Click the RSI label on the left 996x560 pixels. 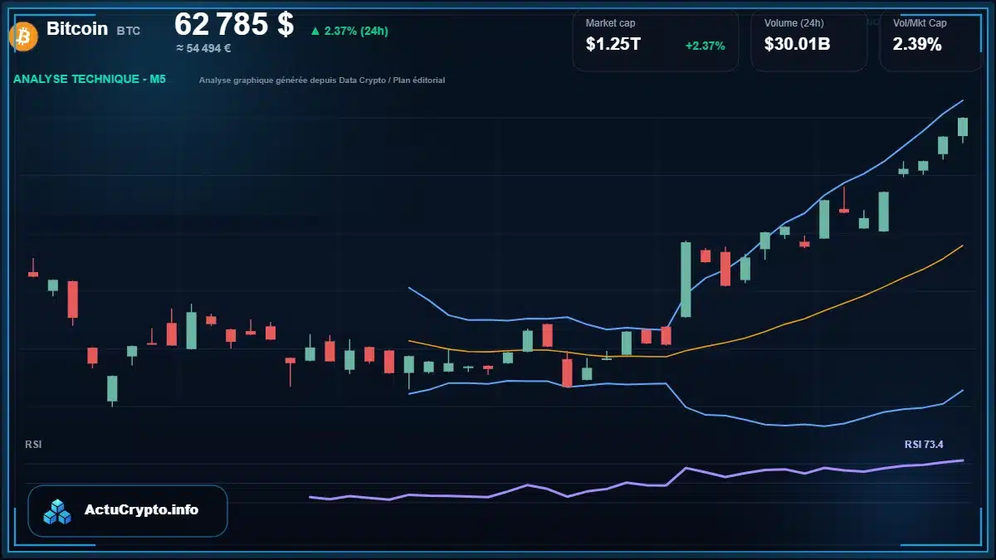pos(33,445)
